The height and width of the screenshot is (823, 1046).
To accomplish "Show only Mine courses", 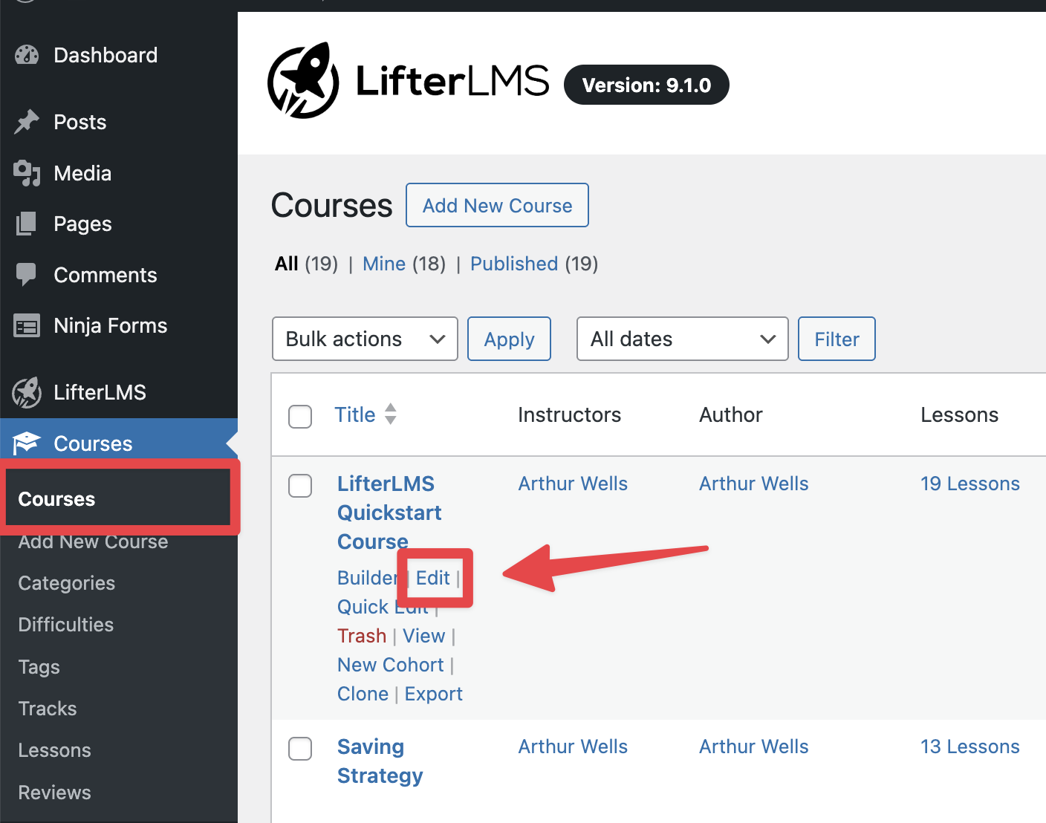I will tap(384, 264).
